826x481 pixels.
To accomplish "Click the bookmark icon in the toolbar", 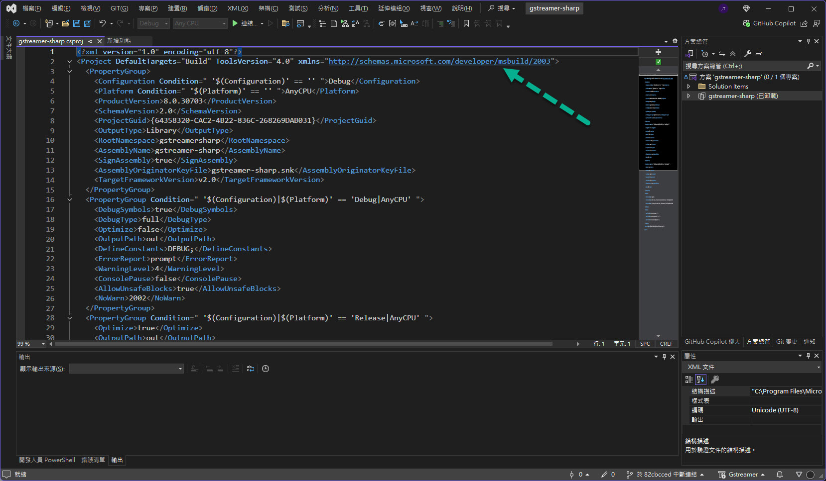I will [466, 23].
